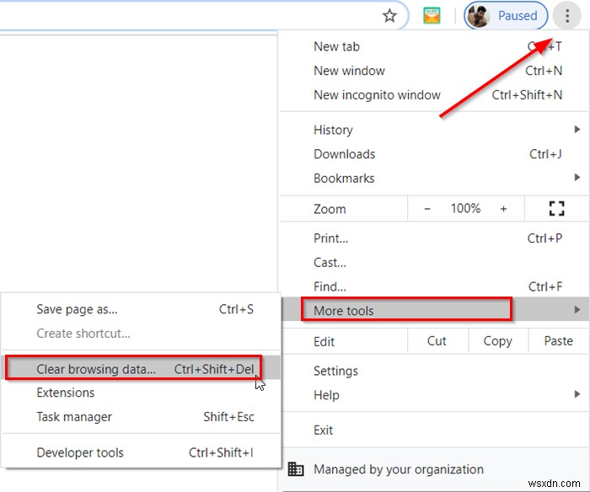Open Settings from the menu
This screenshot has width=590, height=492.
pos(434,372)
